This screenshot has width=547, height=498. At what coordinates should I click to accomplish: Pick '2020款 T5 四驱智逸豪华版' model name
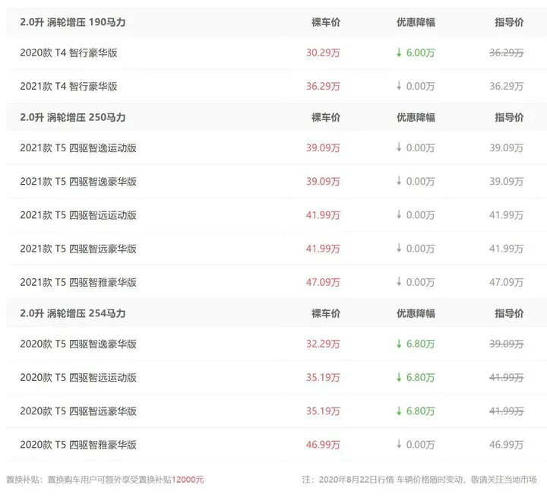(78, 344)
